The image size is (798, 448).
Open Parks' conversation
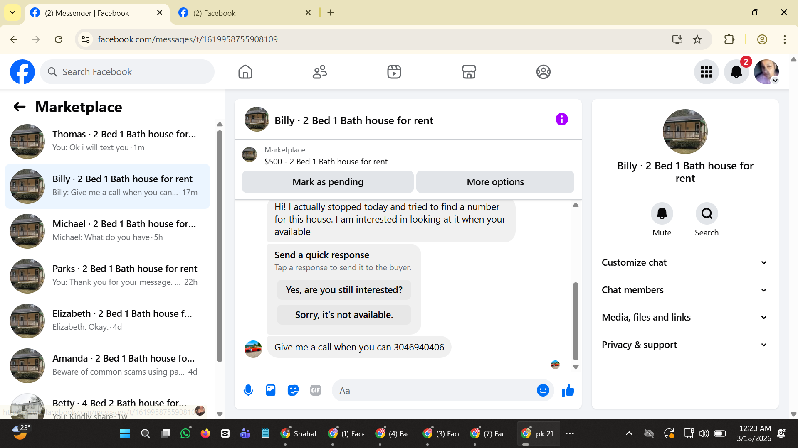tap(108, 276)
